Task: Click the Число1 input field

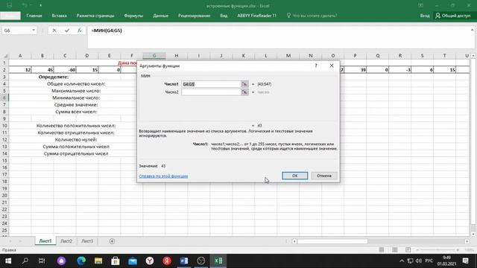Action: (211, 84)
